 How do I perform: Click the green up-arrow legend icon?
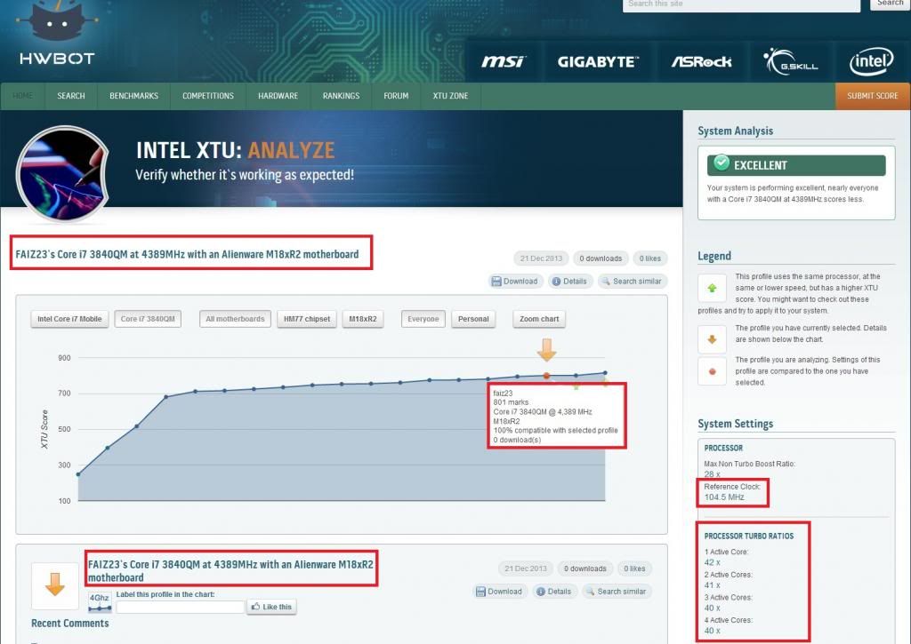coord(713,288)
